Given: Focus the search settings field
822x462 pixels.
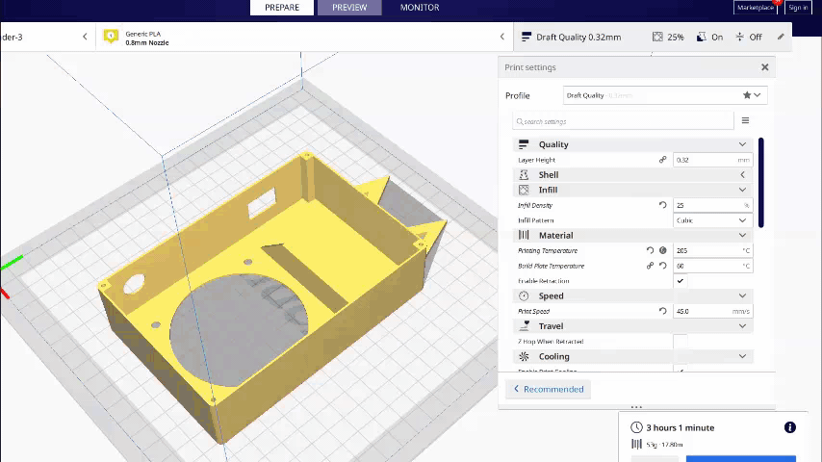Looking at the screenshot, I should pos(623,121).
